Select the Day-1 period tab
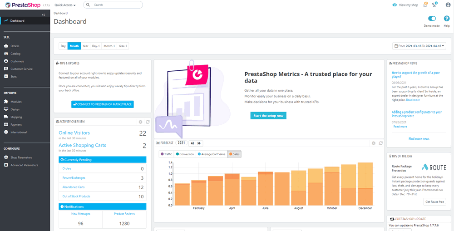The image size is (454, 231). pyautogui.click(x=96, y=46)
